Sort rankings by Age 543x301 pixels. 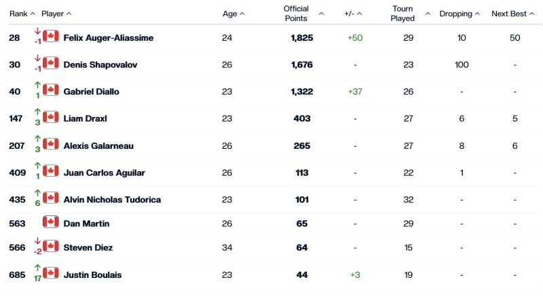coord(233,14)
